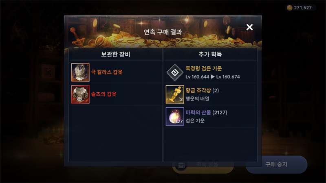
Task: Click the 흑정령 검은 기운 title text
Action: click(204, 68)
